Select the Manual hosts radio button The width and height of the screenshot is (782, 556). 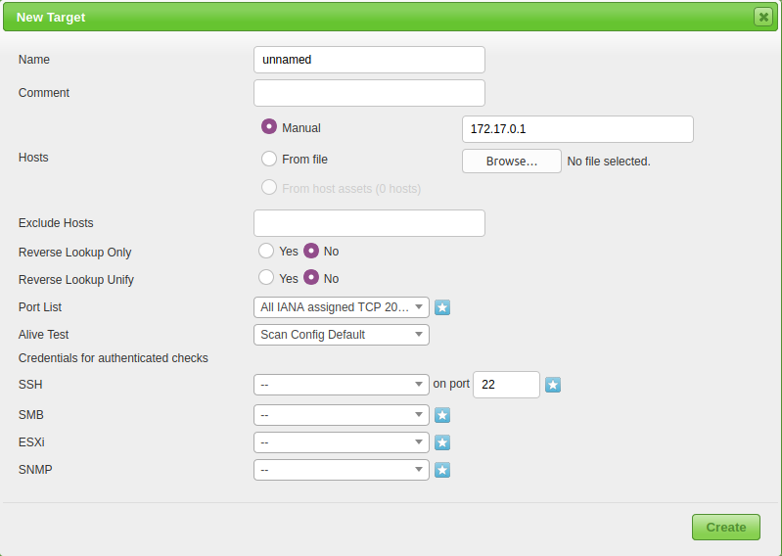269,127
